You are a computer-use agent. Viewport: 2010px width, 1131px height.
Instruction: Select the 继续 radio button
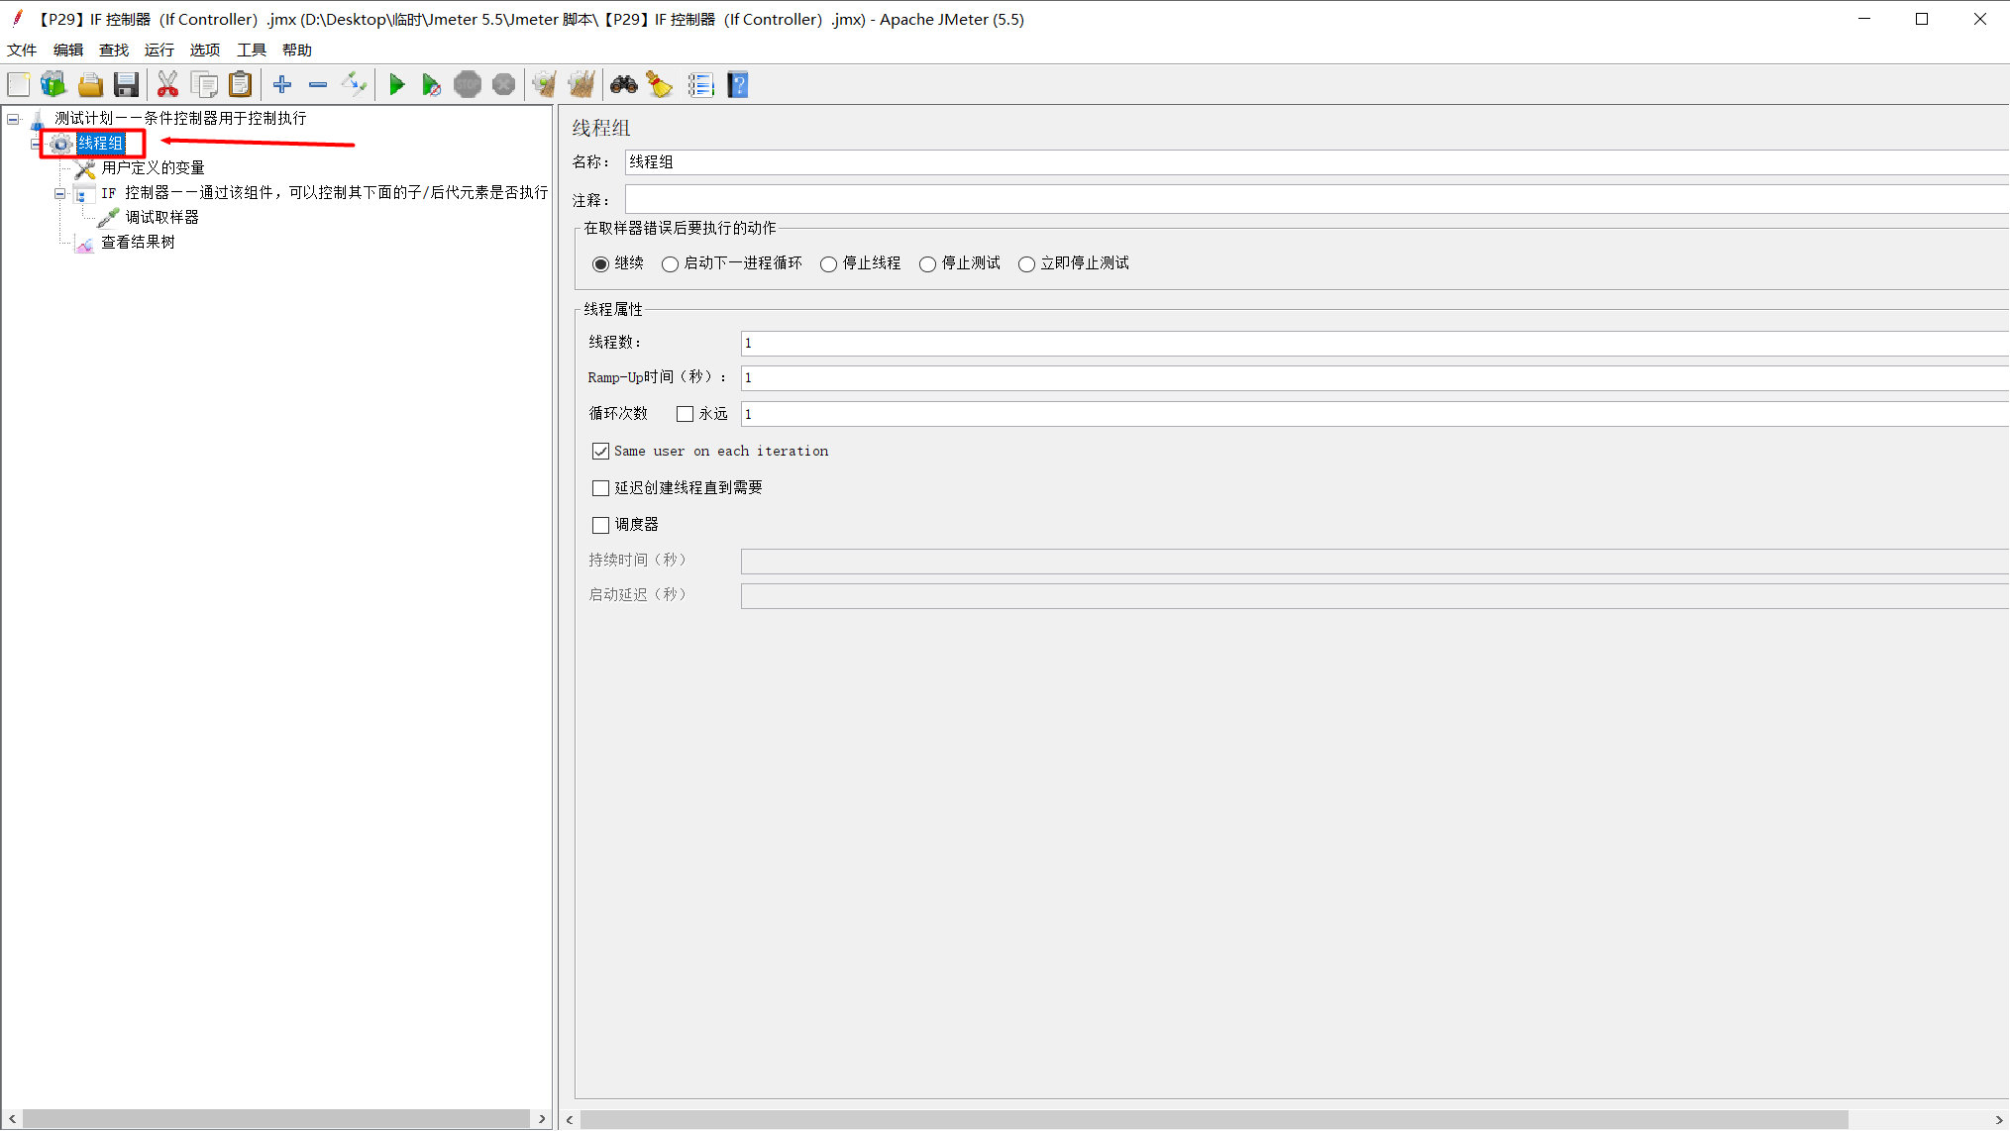600,264
